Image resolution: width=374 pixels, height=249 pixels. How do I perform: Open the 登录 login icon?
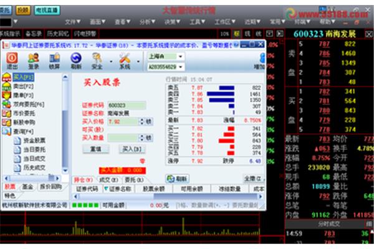click(33, 61)
